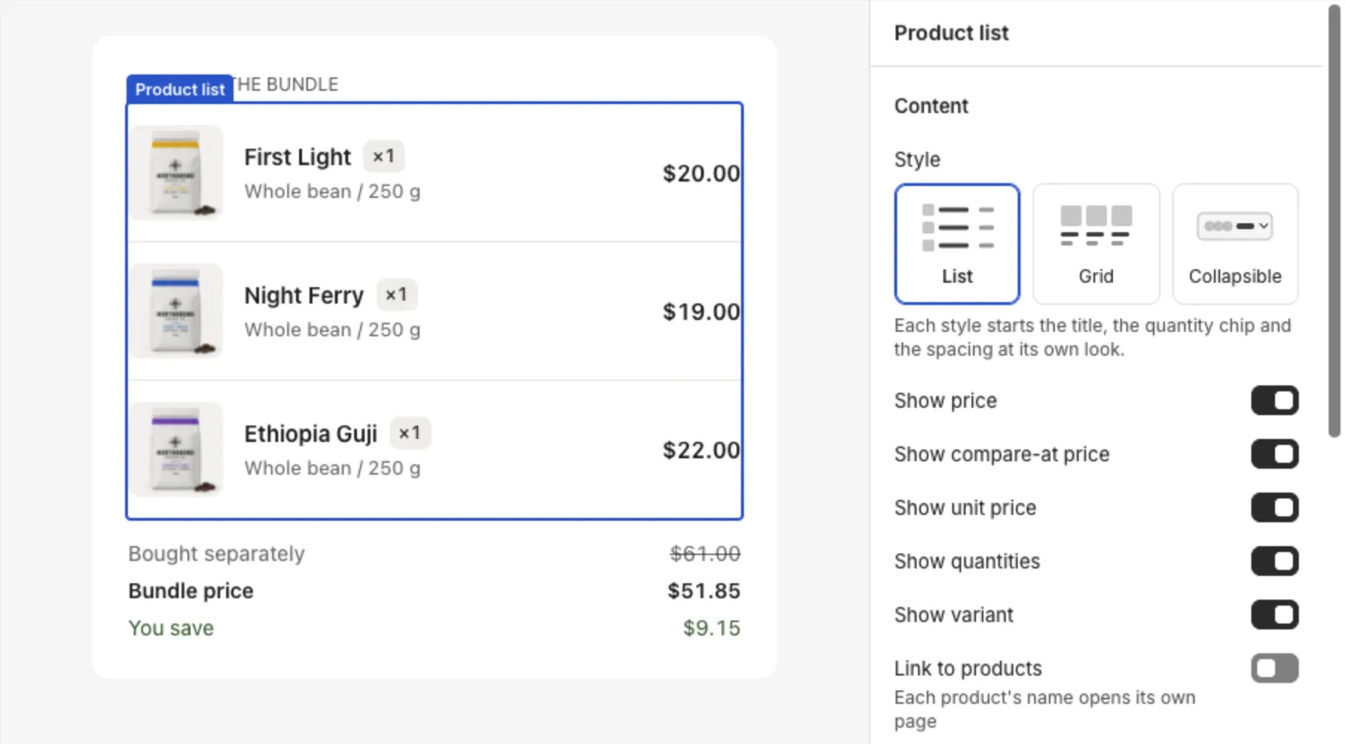Click the ×1 chip beside First Light
The height and width of the screenshot is (744, 1345).
[384, 156]
